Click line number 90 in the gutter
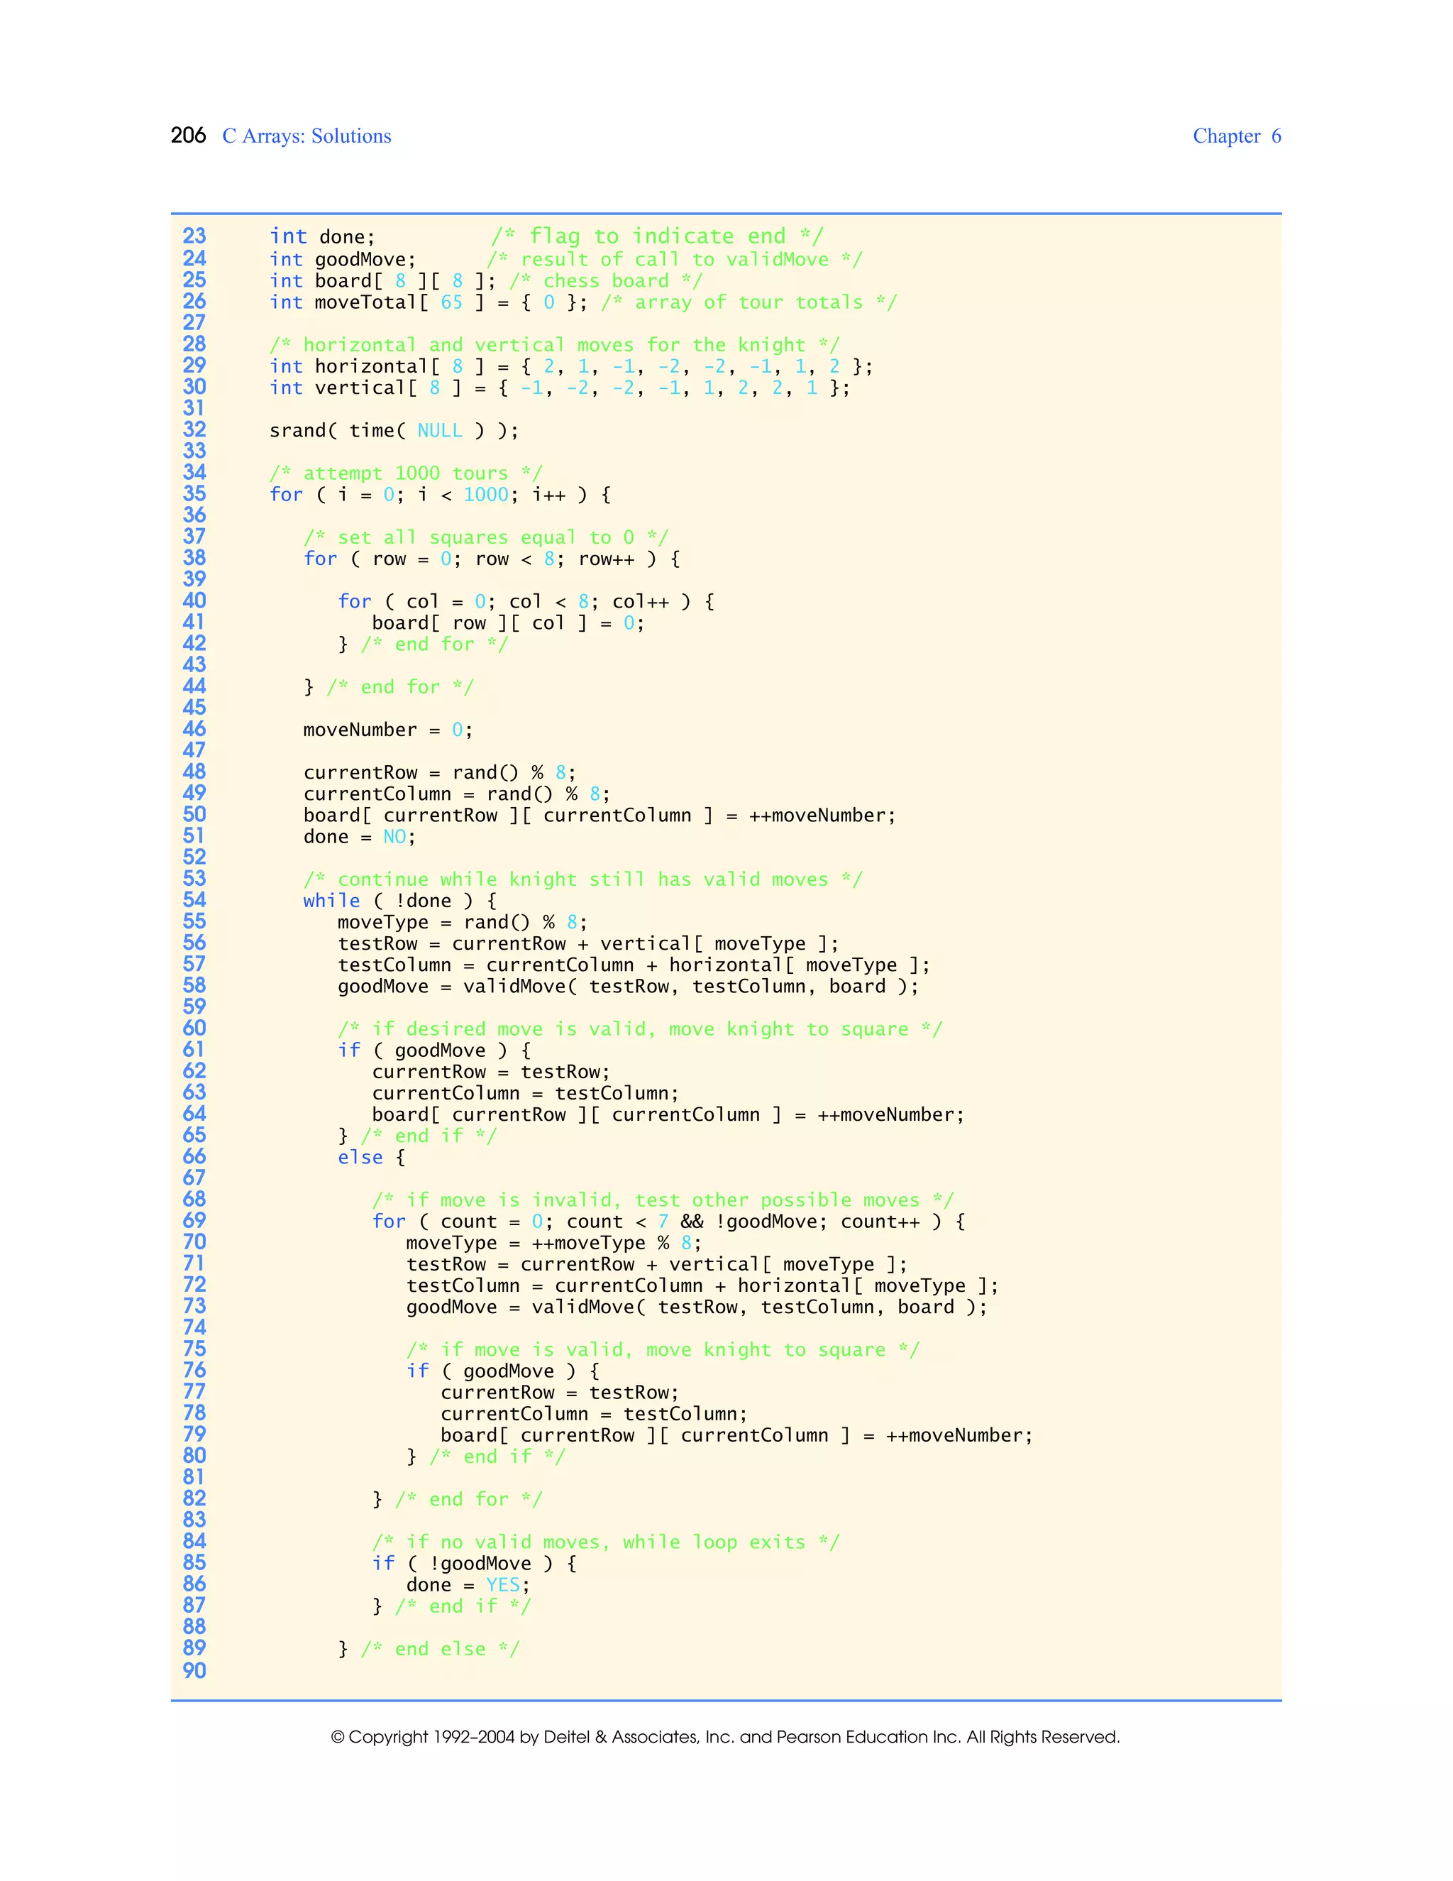1453x1881 pixels. (x=194, y=1671)
